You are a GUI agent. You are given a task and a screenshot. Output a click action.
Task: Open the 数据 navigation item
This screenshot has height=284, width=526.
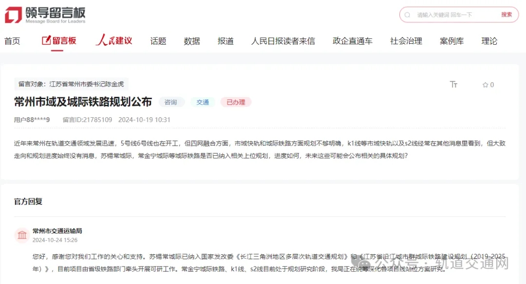(x=192, y=41)
